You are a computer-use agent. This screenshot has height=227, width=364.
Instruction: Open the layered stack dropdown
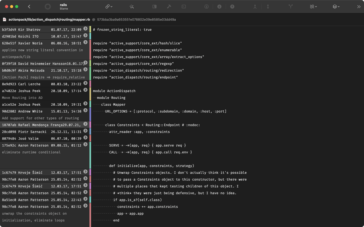click(x=336, y=7)
